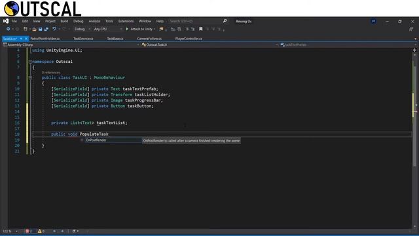419x236 pixels.
Task: Close the TaskUI.cs tab
Action: click(26, 39)
